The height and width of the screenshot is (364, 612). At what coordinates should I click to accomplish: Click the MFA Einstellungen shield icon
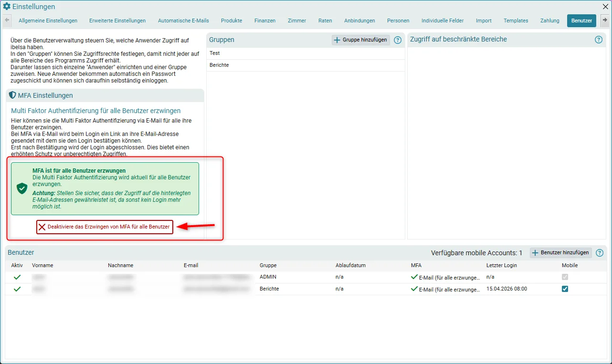(12, 95)
